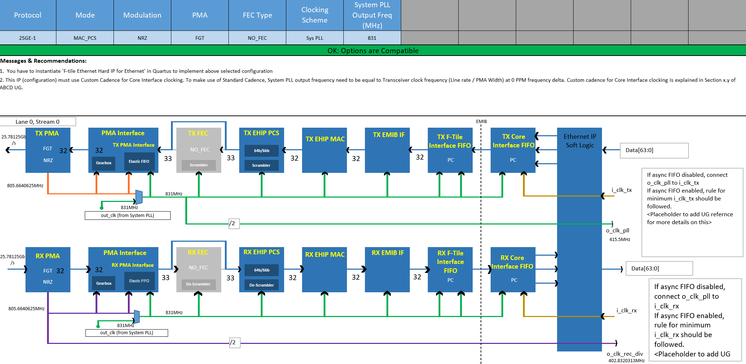Open the FEC Type cell showing NO_FEC
746x364 pixels.
click(257, 38)
